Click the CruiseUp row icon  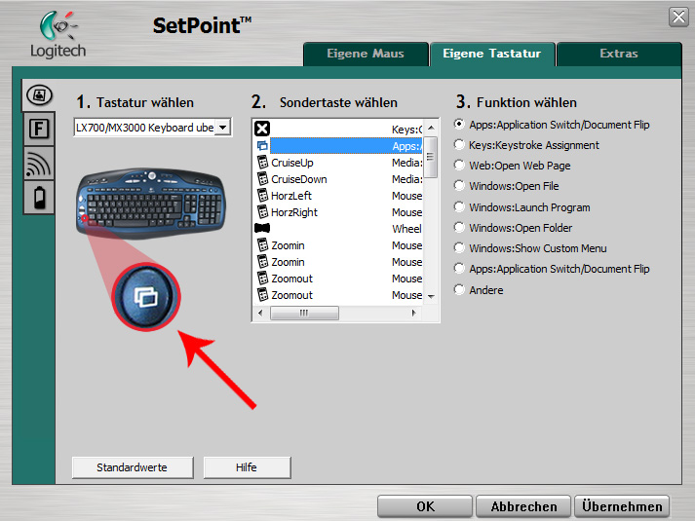click(262, 163)
